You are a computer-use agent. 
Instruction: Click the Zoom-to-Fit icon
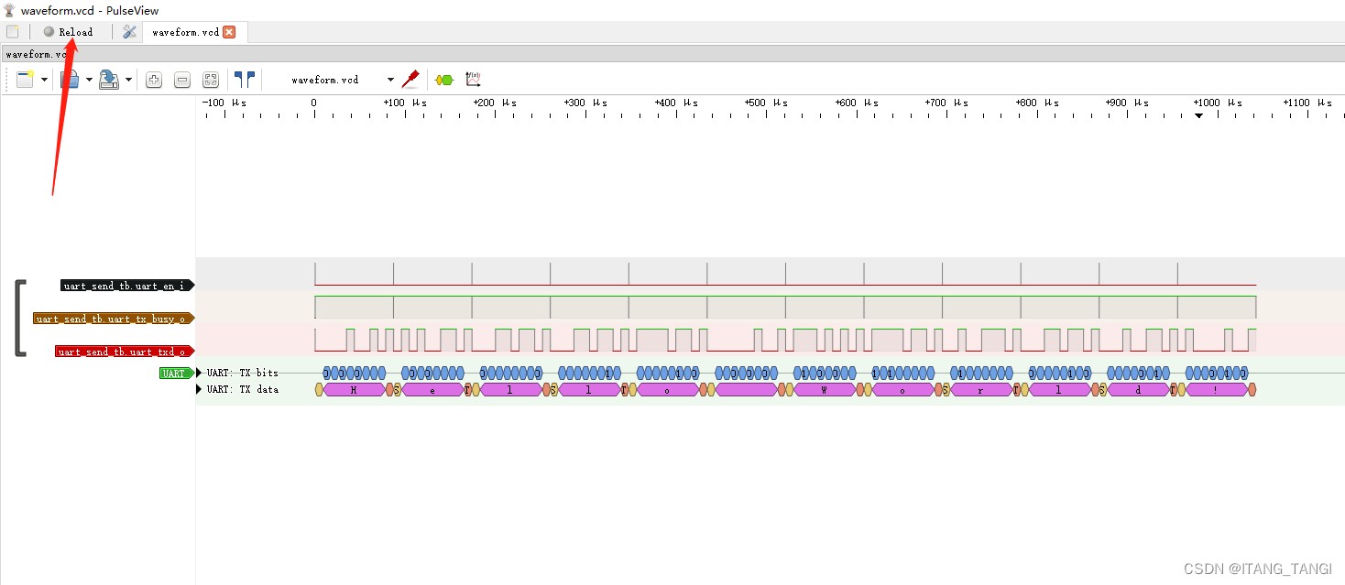point(211,80)
